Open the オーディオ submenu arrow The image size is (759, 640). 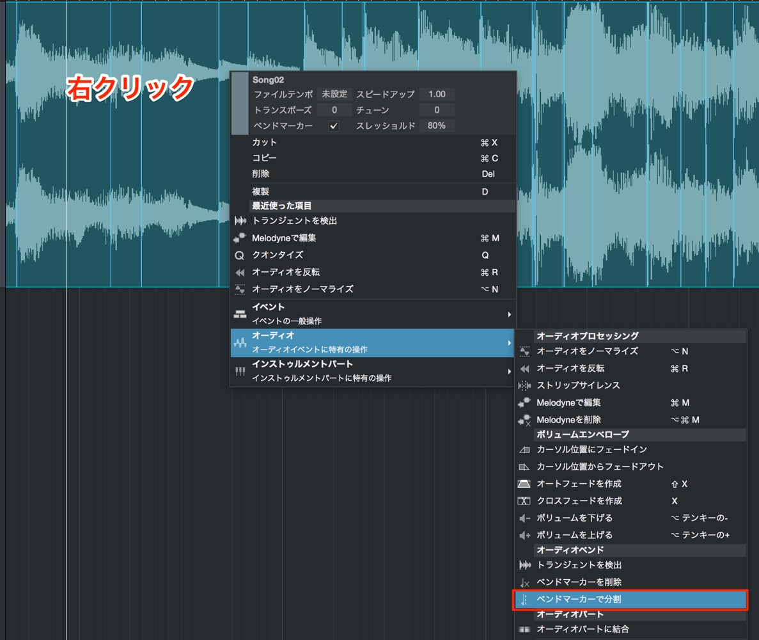509,343
